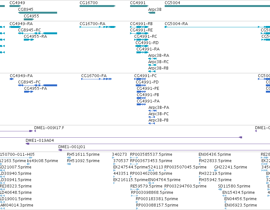Viewport: 270px width, 210px height.
Task: Click EST 443351
Action: pyautogui.click(x=121, y=174)
